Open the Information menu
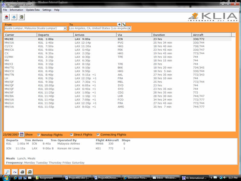 click(16, 10)
